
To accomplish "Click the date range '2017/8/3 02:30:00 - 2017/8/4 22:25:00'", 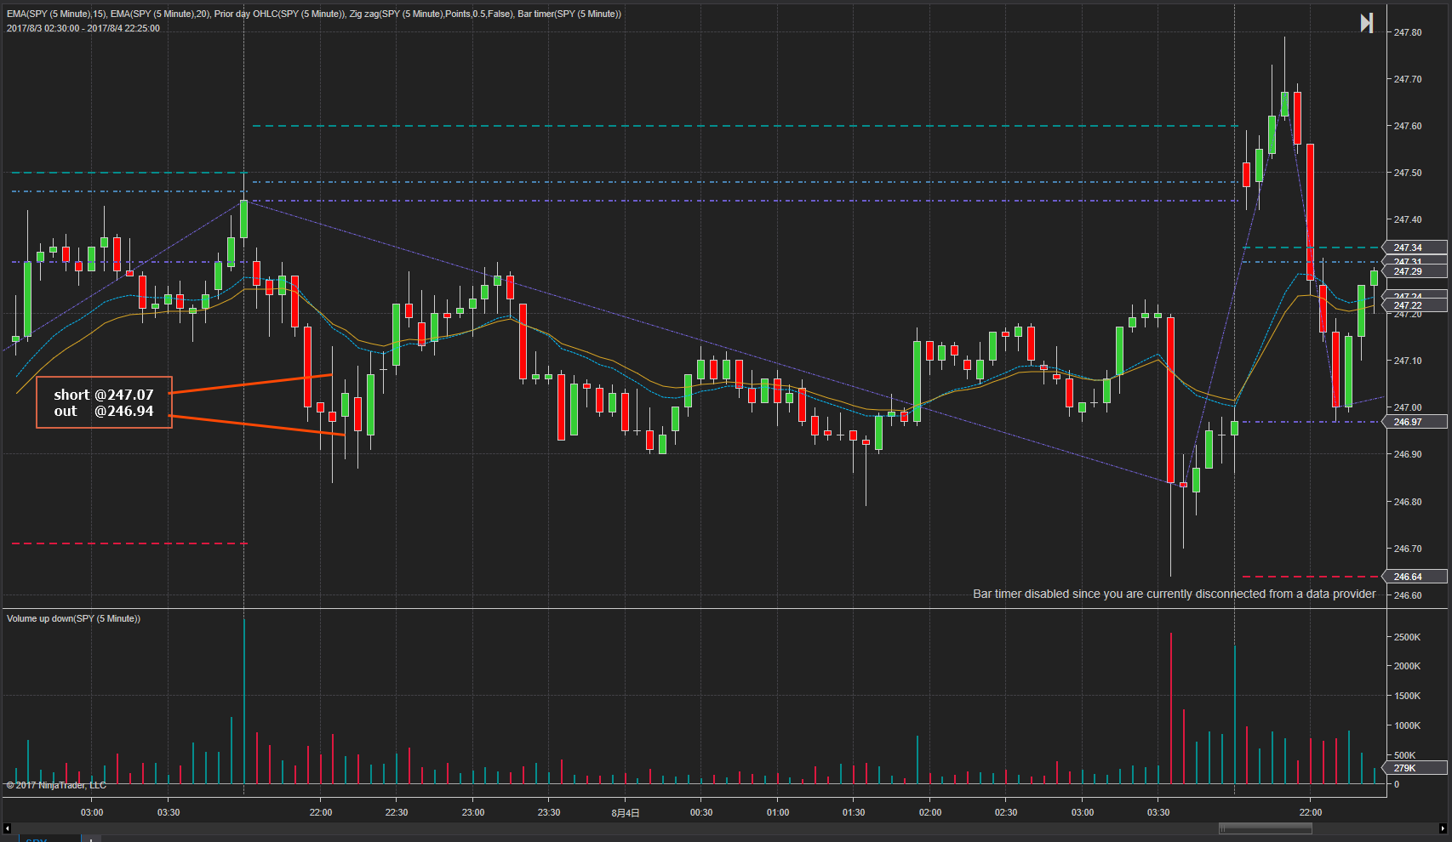I will [x=83, y=28].
